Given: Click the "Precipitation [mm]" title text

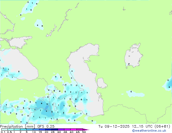Looking at the screenshot, I should tap(17, 126).
